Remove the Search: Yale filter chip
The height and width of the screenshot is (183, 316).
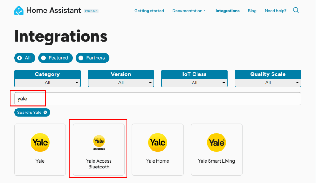point(45,113)
